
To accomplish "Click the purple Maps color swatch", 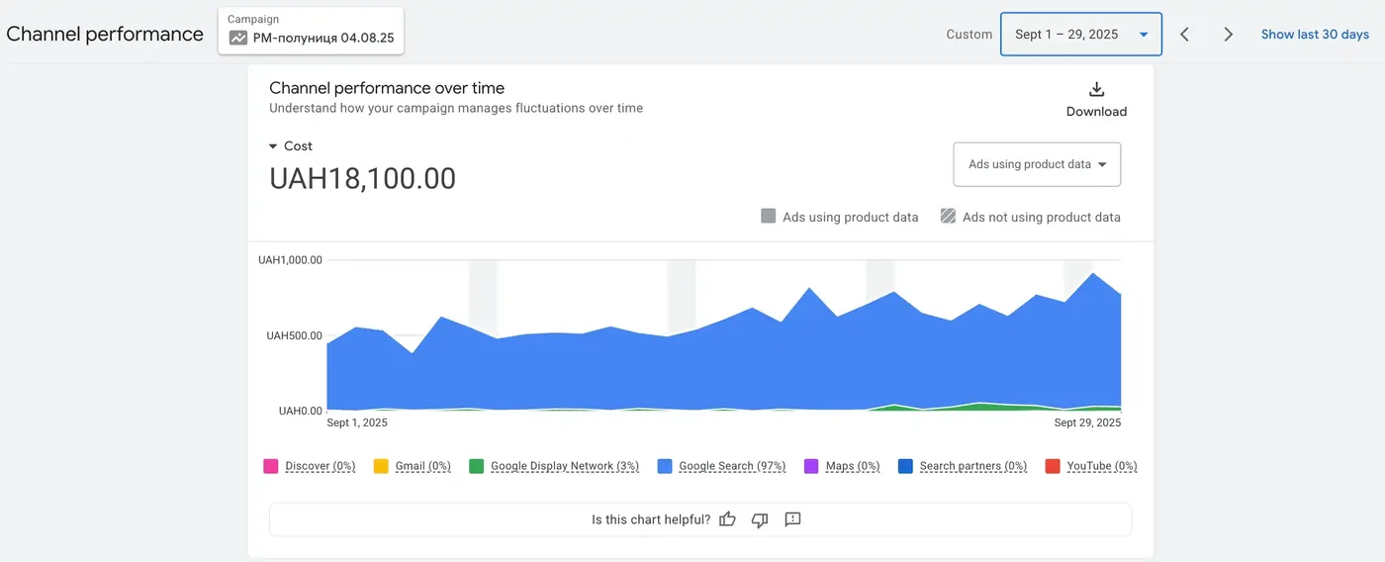I will [811, 466].
